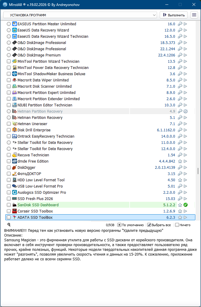Image resolution: width=201 pixels, height=307 pixels.
Task: Select radio button for Hetman Partition Recovery 5.1
Action: pos(9,118)
